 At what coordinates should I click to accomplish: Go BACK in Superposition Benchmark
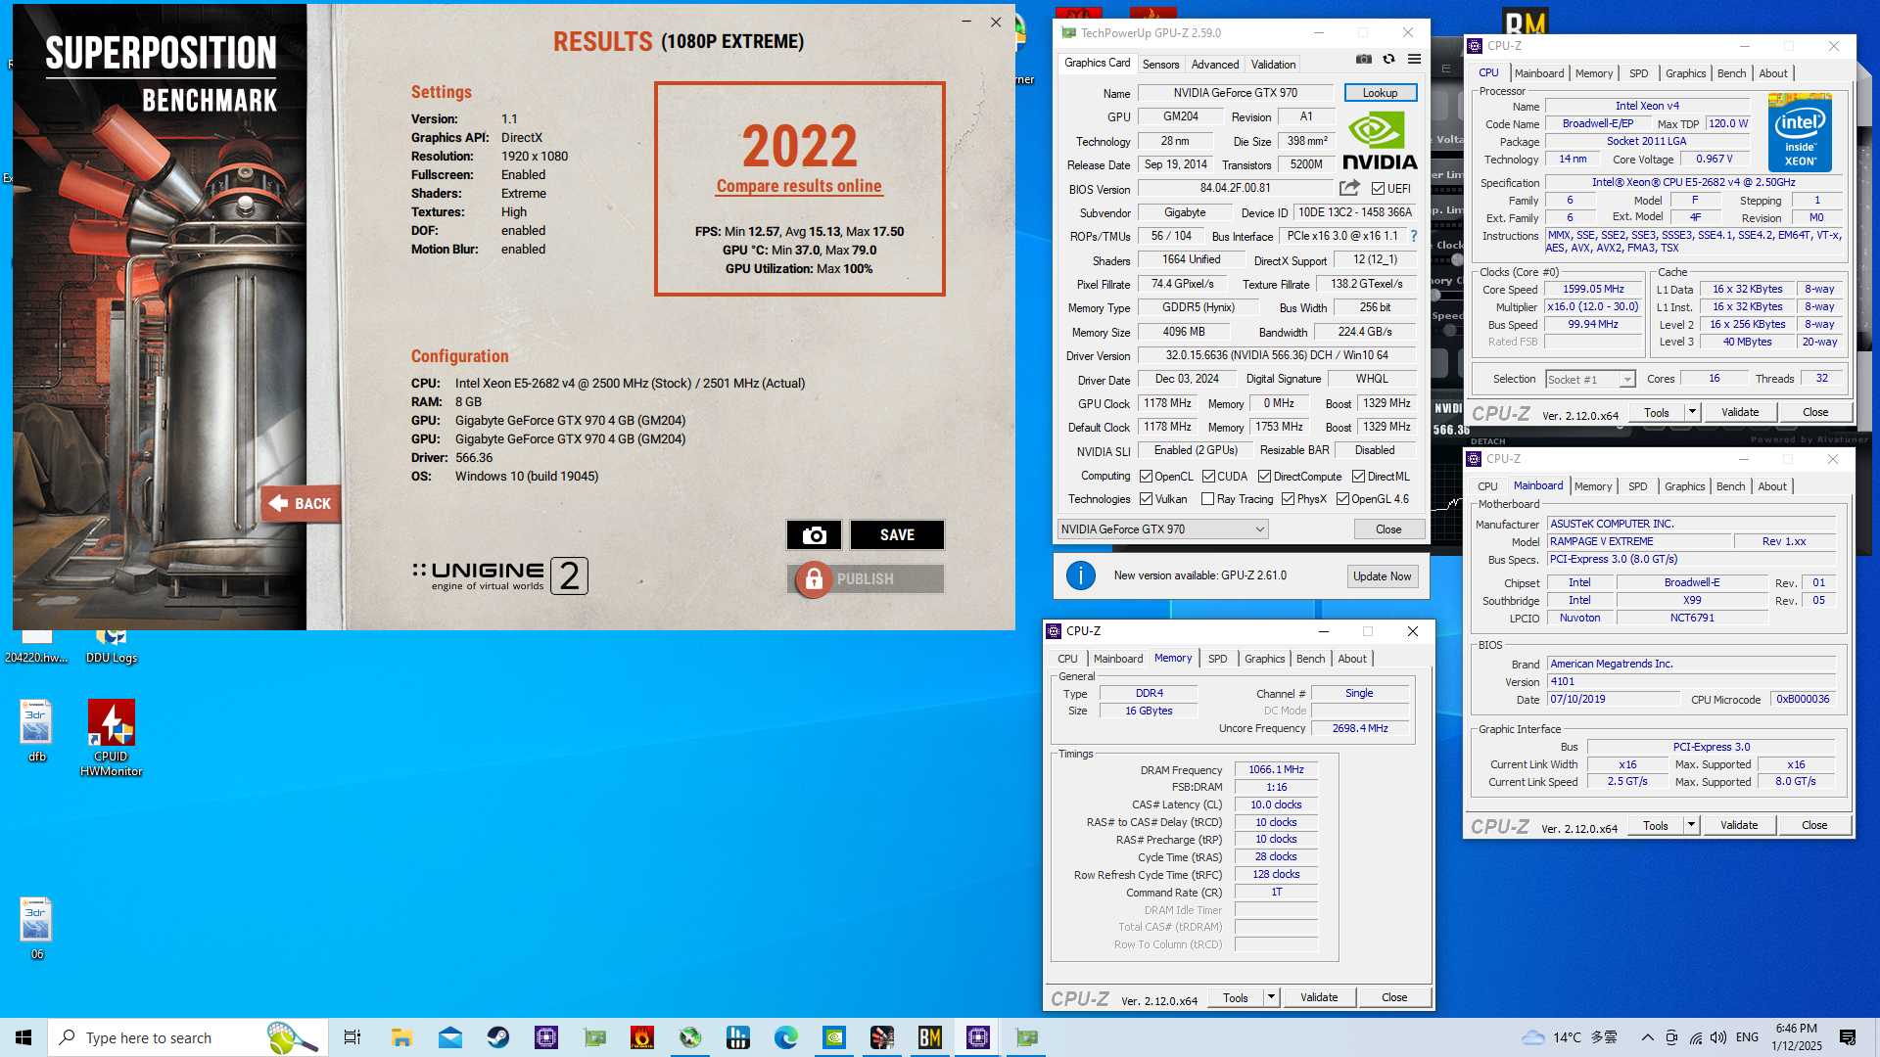301,504
